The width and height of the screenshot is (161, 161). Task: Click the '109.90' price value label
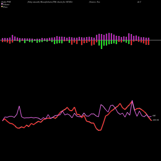point(156,120)
